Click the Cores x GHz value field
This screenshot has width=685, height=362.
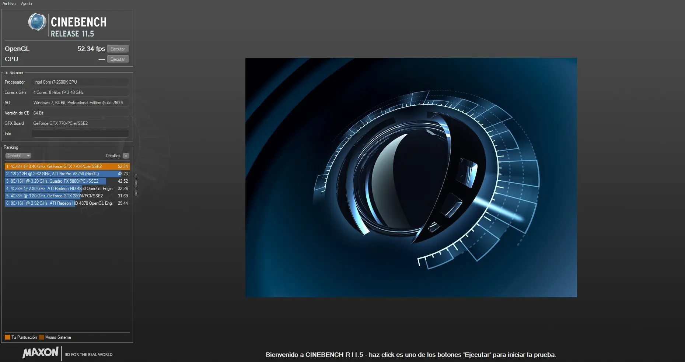coord(80,92)
